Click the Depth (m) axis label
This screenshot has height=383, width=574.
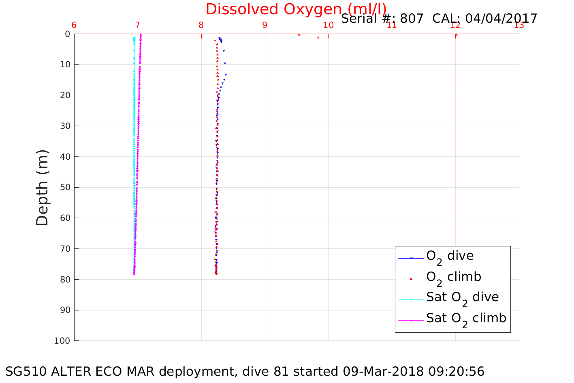point(42,188)
